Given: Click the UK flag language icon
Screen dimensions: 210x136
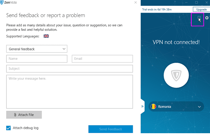Looking at the screenshot, I should tap(46, 36).
